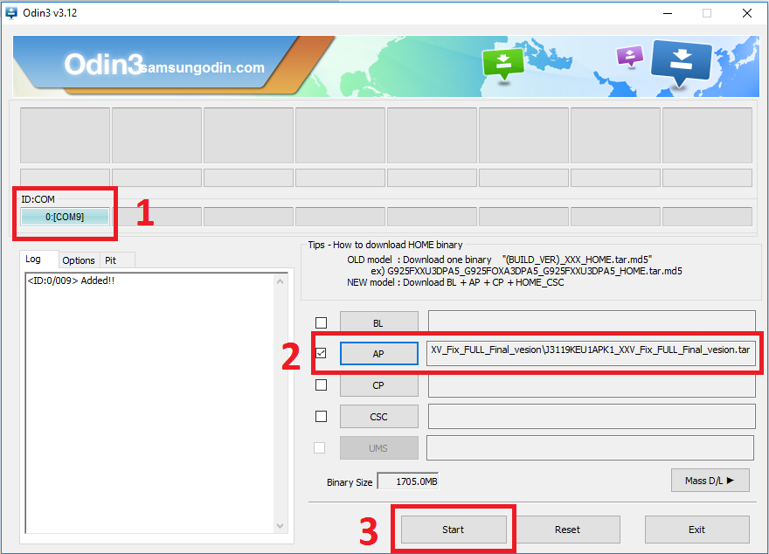Click the Odin3 app icon in title bar
The width and height of the screenshot is (769, 554).
pos(11,12)
